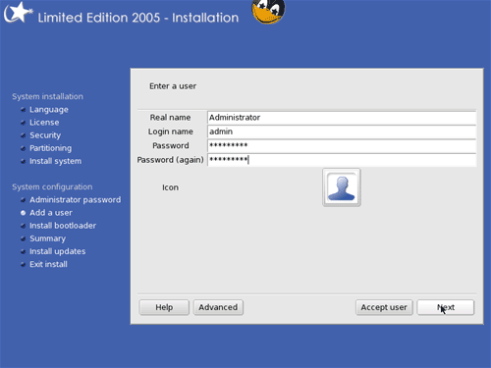Click the user avatar icon button
491x368 pixels.
point(342,187)
